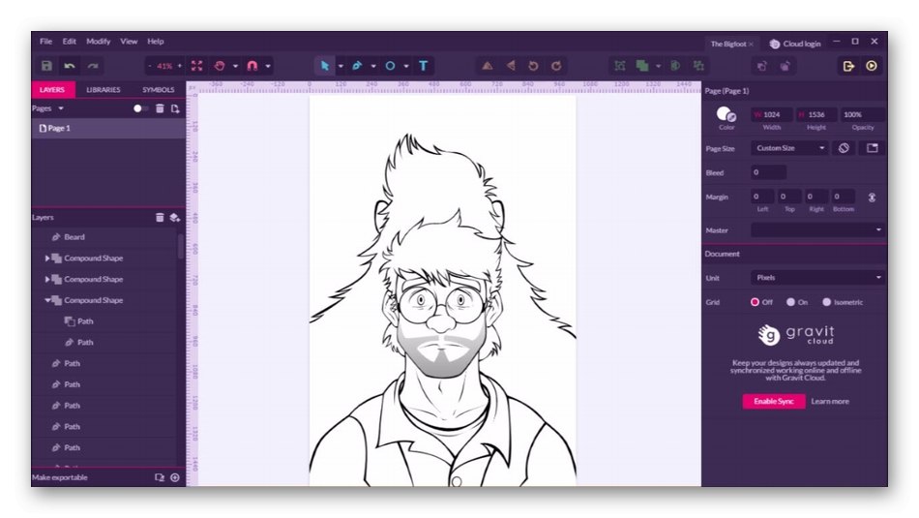
Task: Click the magnet Snapping icon
Action: pyautogui.click(x=252, y=66)
